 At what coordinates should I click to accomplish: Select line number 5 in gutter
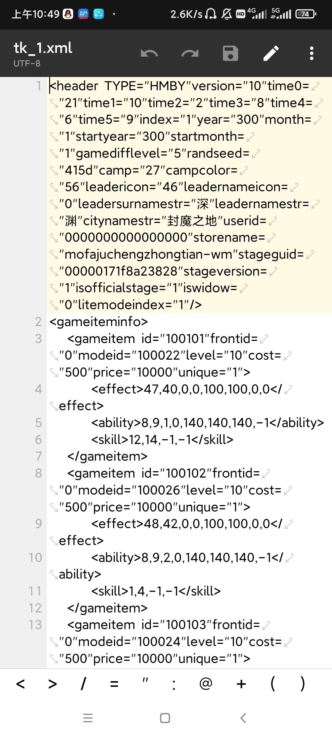coord(38,423)
